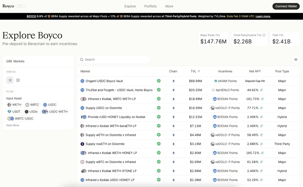Click Hybrid pool type in WETH-STONE row
Viewport: 303px width, 187px height.
tap(282, 171)
